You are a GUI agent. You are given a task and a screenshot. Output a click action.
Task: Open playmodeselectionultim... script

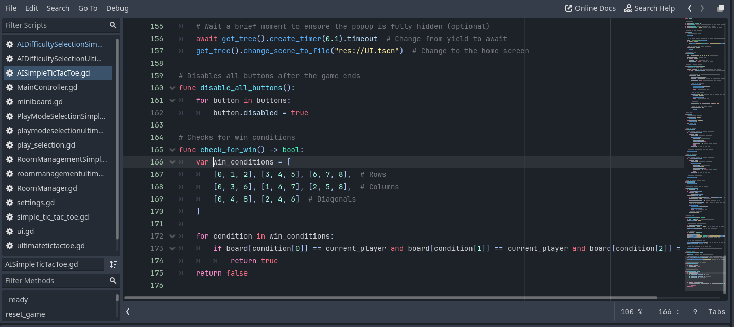coord(58,131)
